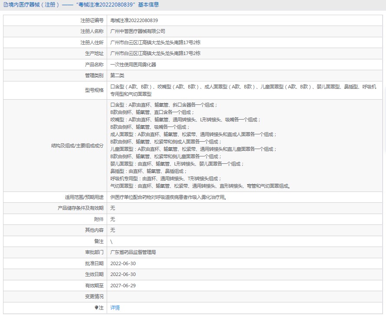This screenshot has height=315, width=386.
Task: Select line 咬嘴型：A款由直杯、输氧管、通用转接头
Action: pyautogui.click(x=185, y=120)
